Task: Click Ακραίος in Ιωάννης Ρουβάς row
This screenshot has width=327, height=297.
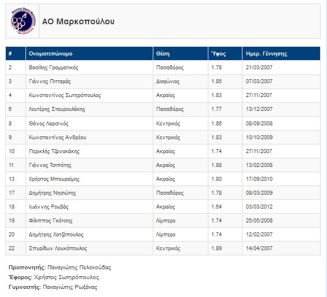Action: point(166,207)
